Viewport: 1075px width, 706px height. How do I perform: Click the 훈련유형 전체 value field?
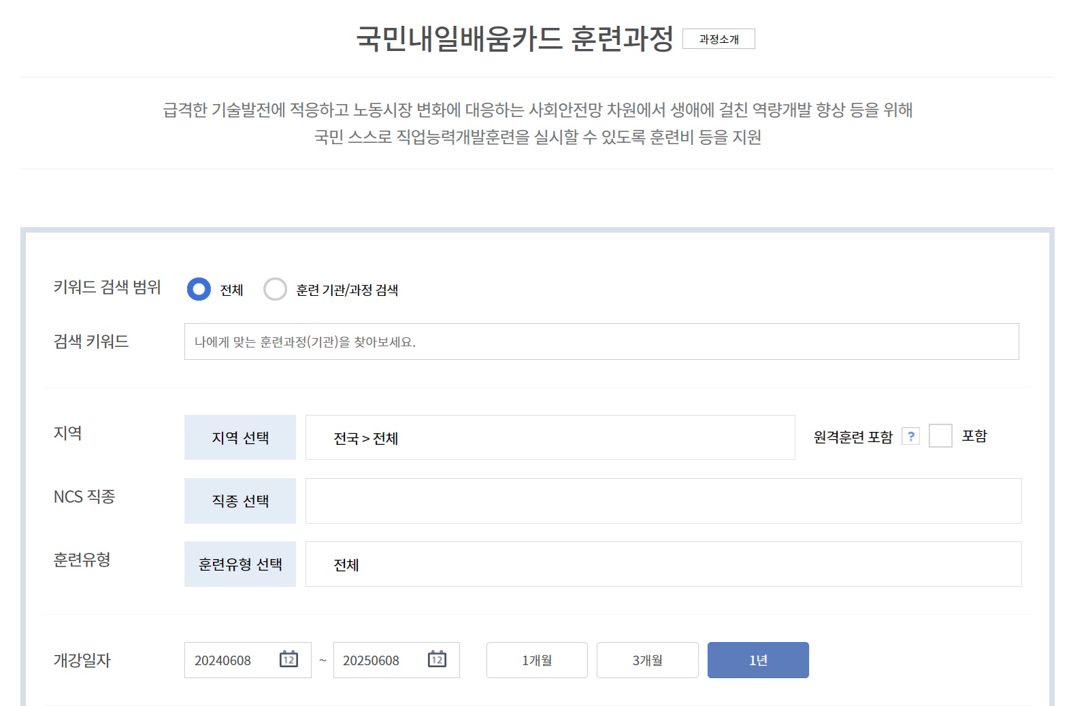coord(663,564)
